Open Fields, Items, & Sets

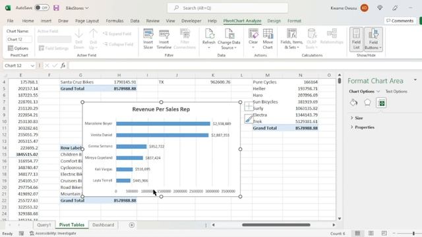pos(291,39)
